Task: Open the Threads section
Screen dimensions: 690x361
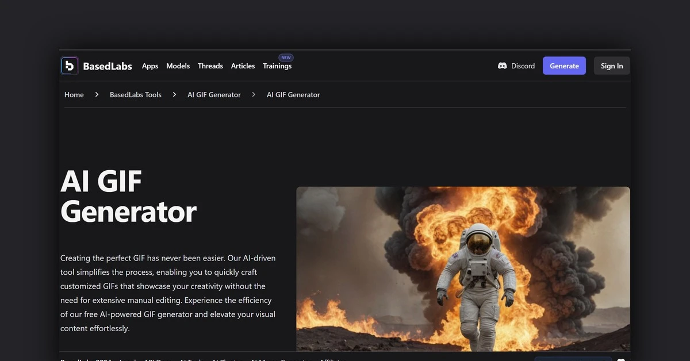Action: pos(210,66)
